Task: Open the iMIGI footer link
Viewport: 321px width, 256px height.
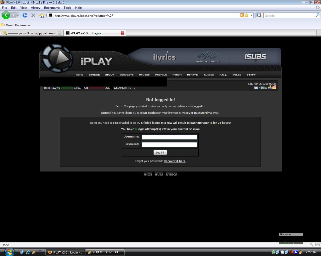Action: tap(148, 174)
